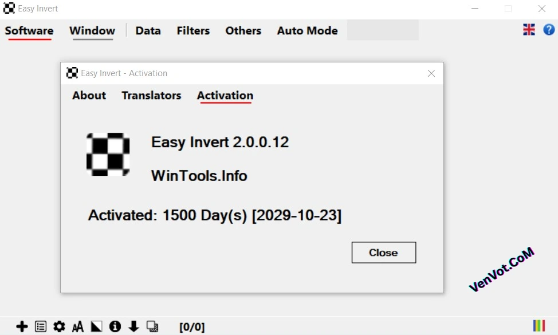The image size is (558, 335).
Task: Switch to the Translators tab
Action: coord(151,96)
